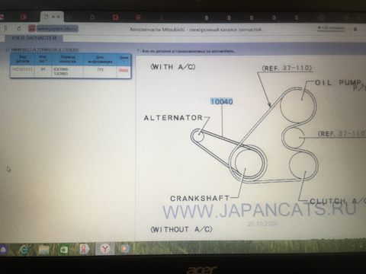366x274 pixels.
Task: Collapse the 10040 BELT ALTERNATOR & OTHERS group
Action: pyautogui.click(x=8, y=49)
